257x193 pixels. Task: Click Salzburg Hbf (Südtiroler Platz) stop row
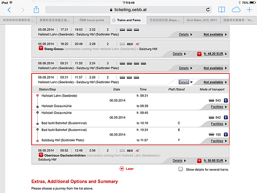[63, 140]
